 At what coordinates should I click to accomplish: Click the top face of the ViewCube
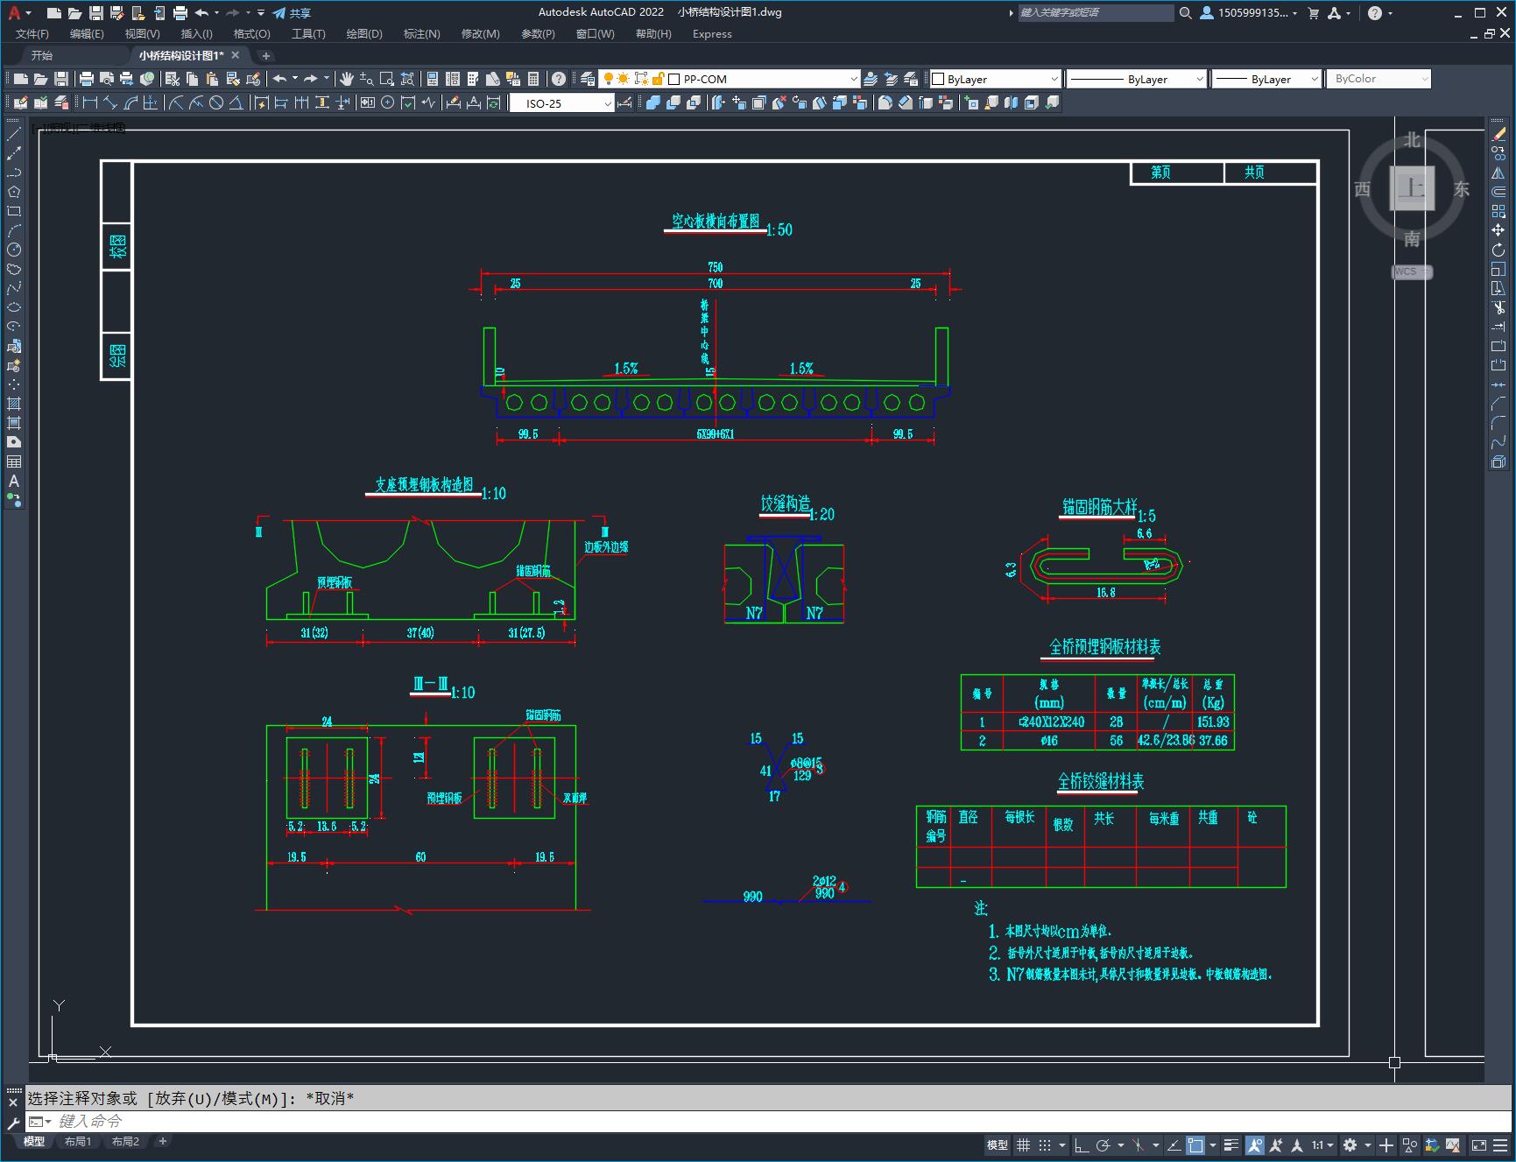(x=1412, y=187)
